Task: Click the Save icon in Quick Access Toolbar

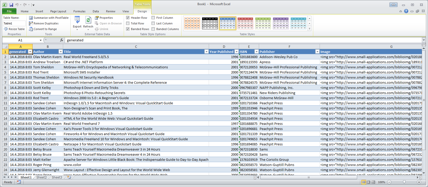Action: [11, 5]
